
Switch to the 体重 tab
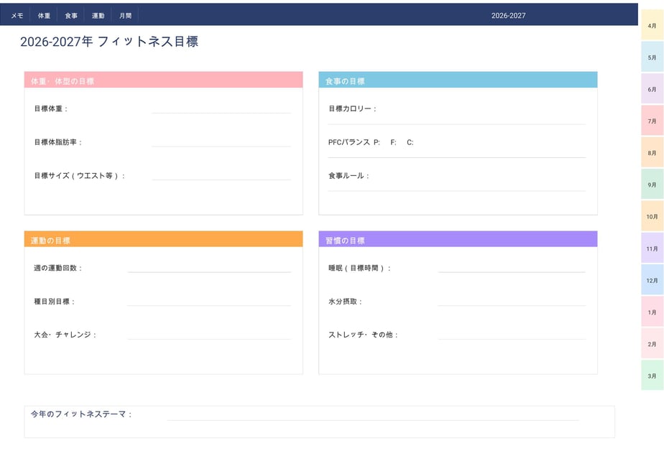[44, 16]
